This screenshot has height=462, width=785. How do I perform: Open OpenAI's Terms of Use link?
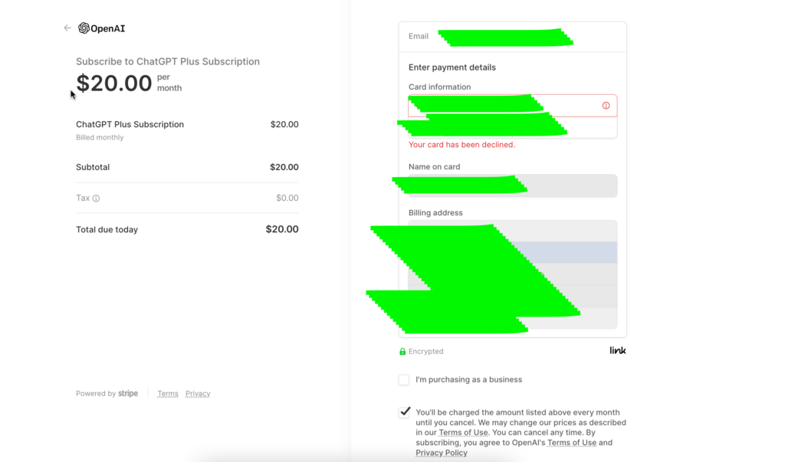(x=572, y=443)
